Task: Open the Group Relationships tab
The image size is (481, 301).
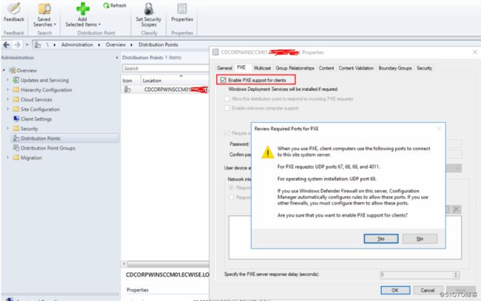Action: pos(295,68)
